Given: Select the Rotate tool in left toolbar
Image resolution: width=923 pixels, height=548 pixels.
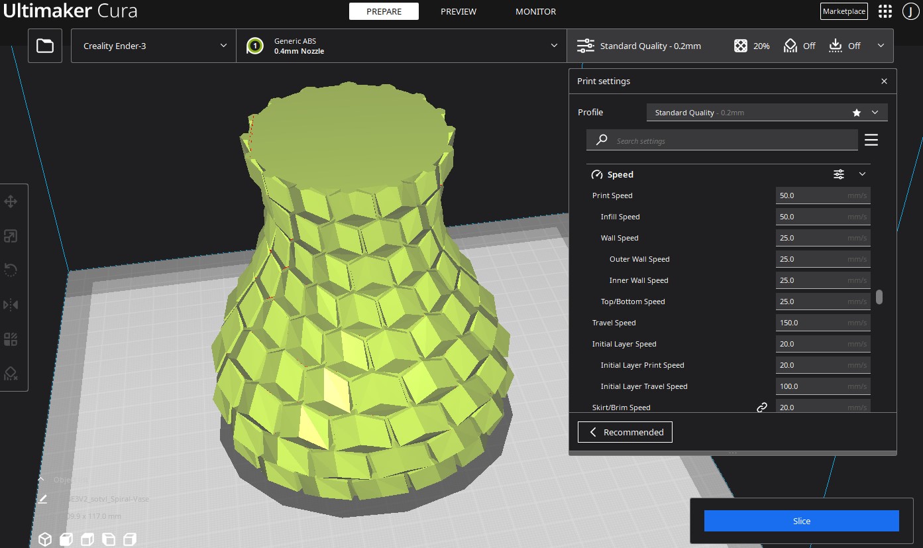Looking at the screenshot, I should (11, 270).
